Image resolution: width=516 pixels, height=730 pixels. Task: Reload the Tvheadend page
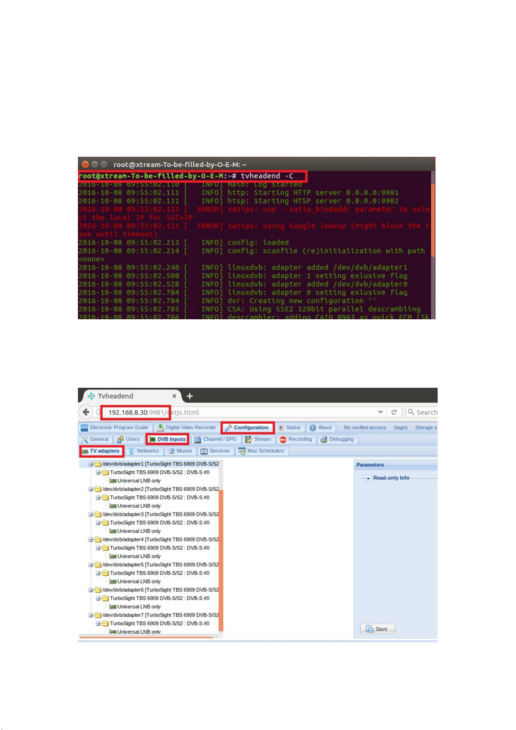pyautogui.click(x=394, y=412)
